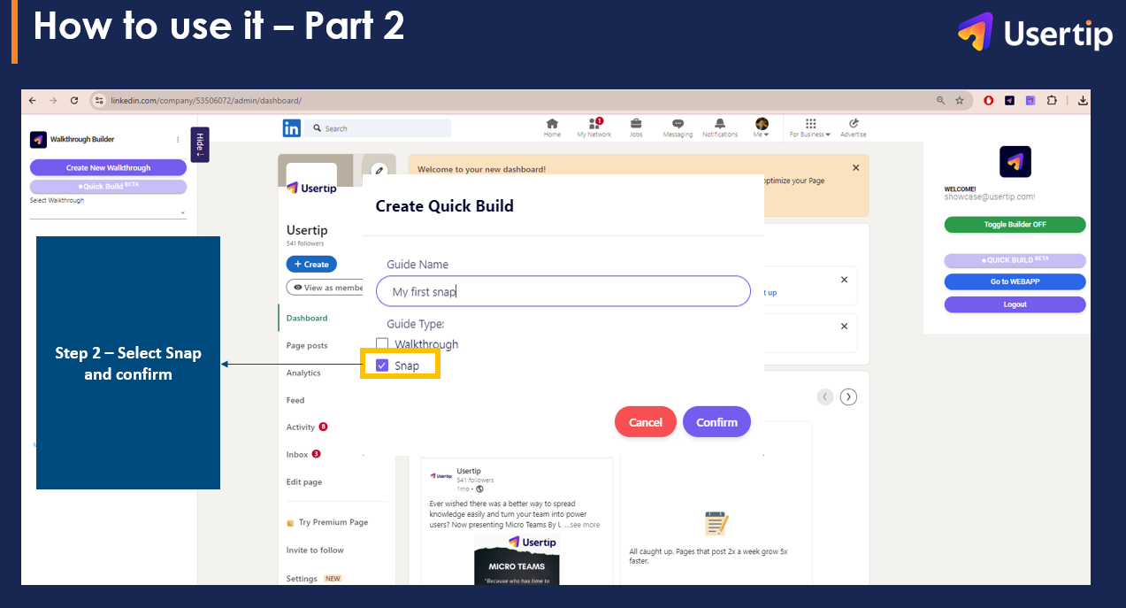Open Inbox in sidebar
Image resolution: width=1126 pixels, height=608 pixels.
[297, 455]
